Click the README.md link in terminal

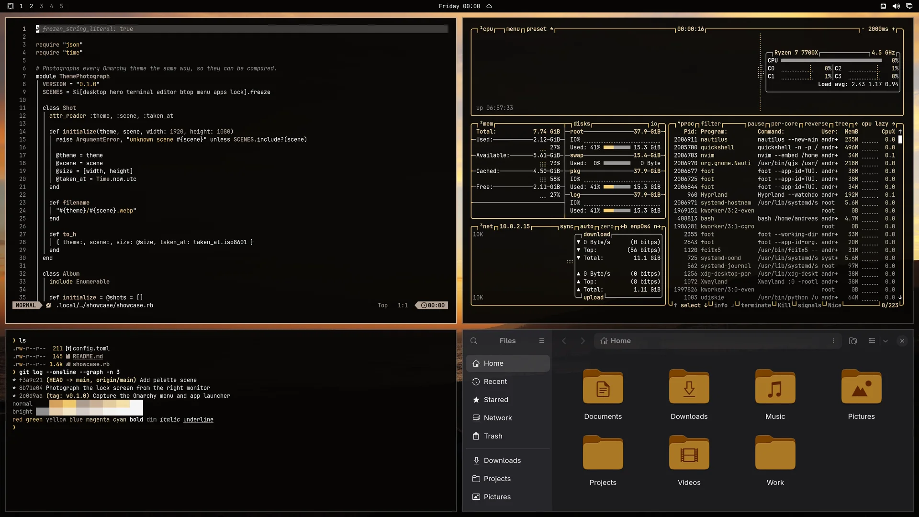(88, 357)
